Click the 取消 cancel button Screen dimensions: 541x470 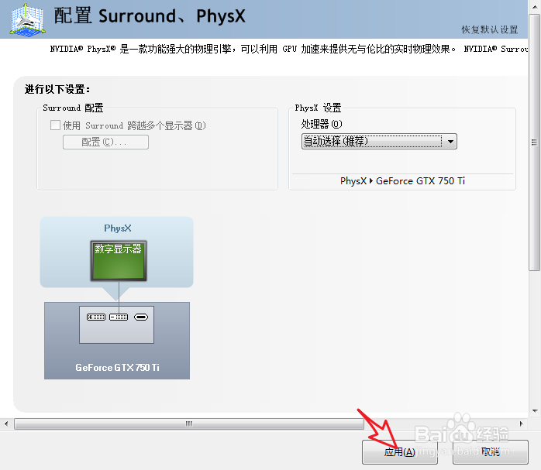[491, 452]
